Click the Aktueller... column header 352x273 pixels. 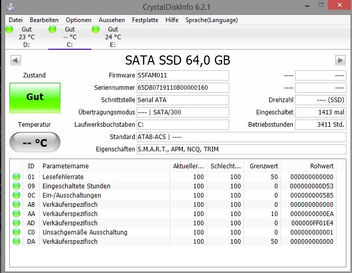188,166
